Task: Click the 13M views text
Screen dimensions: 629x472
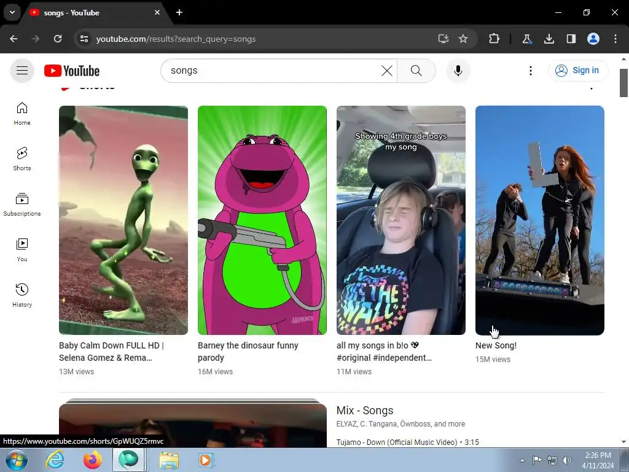Action: [76, 372]
